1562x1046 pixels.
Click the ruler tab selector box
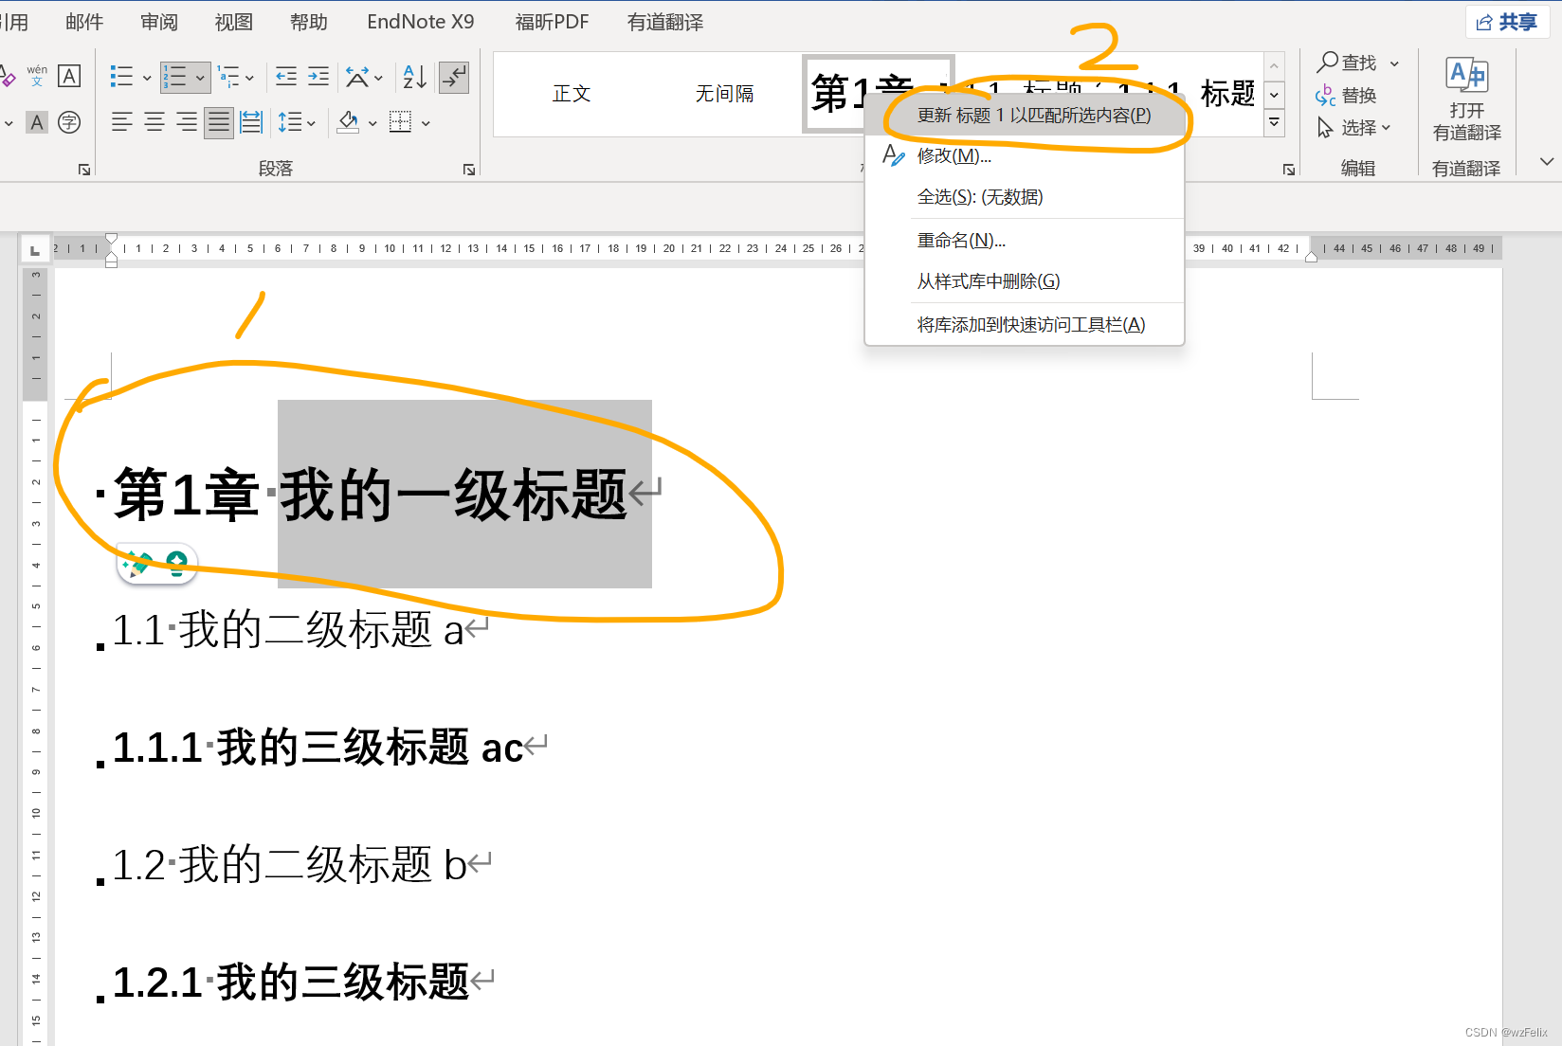35,250
